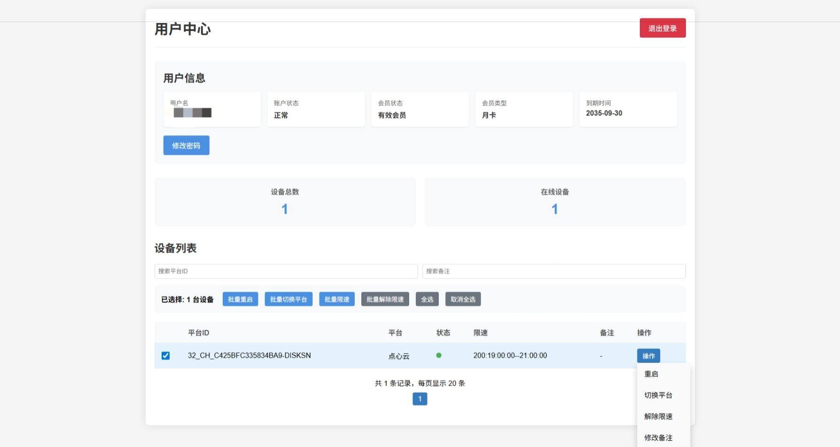Focus the 搜索备注 search field

[x=553, y=271]
